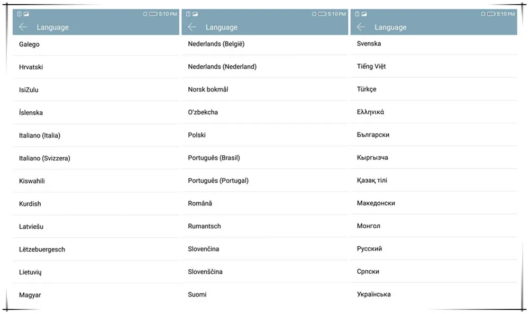Tap back arrow on the Nederlands screen

(192, 27)
